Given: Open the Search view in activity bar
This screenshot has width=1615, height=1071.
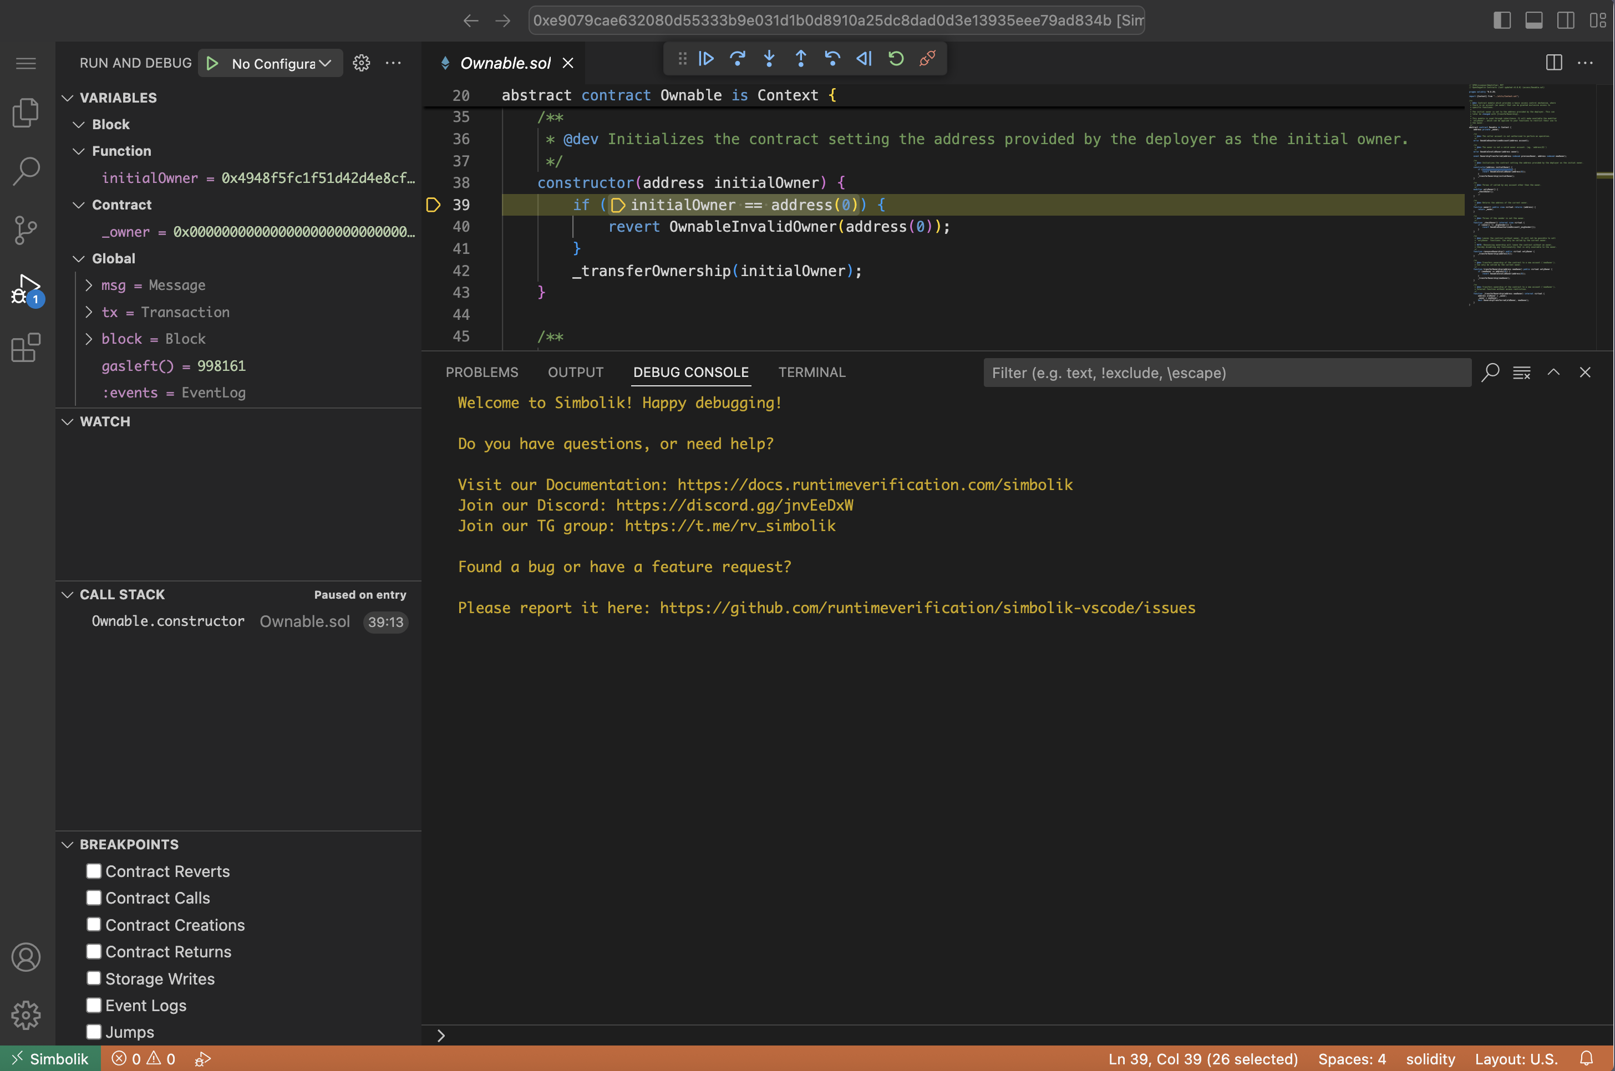Looking at the screenshot, I should [27, 171].
